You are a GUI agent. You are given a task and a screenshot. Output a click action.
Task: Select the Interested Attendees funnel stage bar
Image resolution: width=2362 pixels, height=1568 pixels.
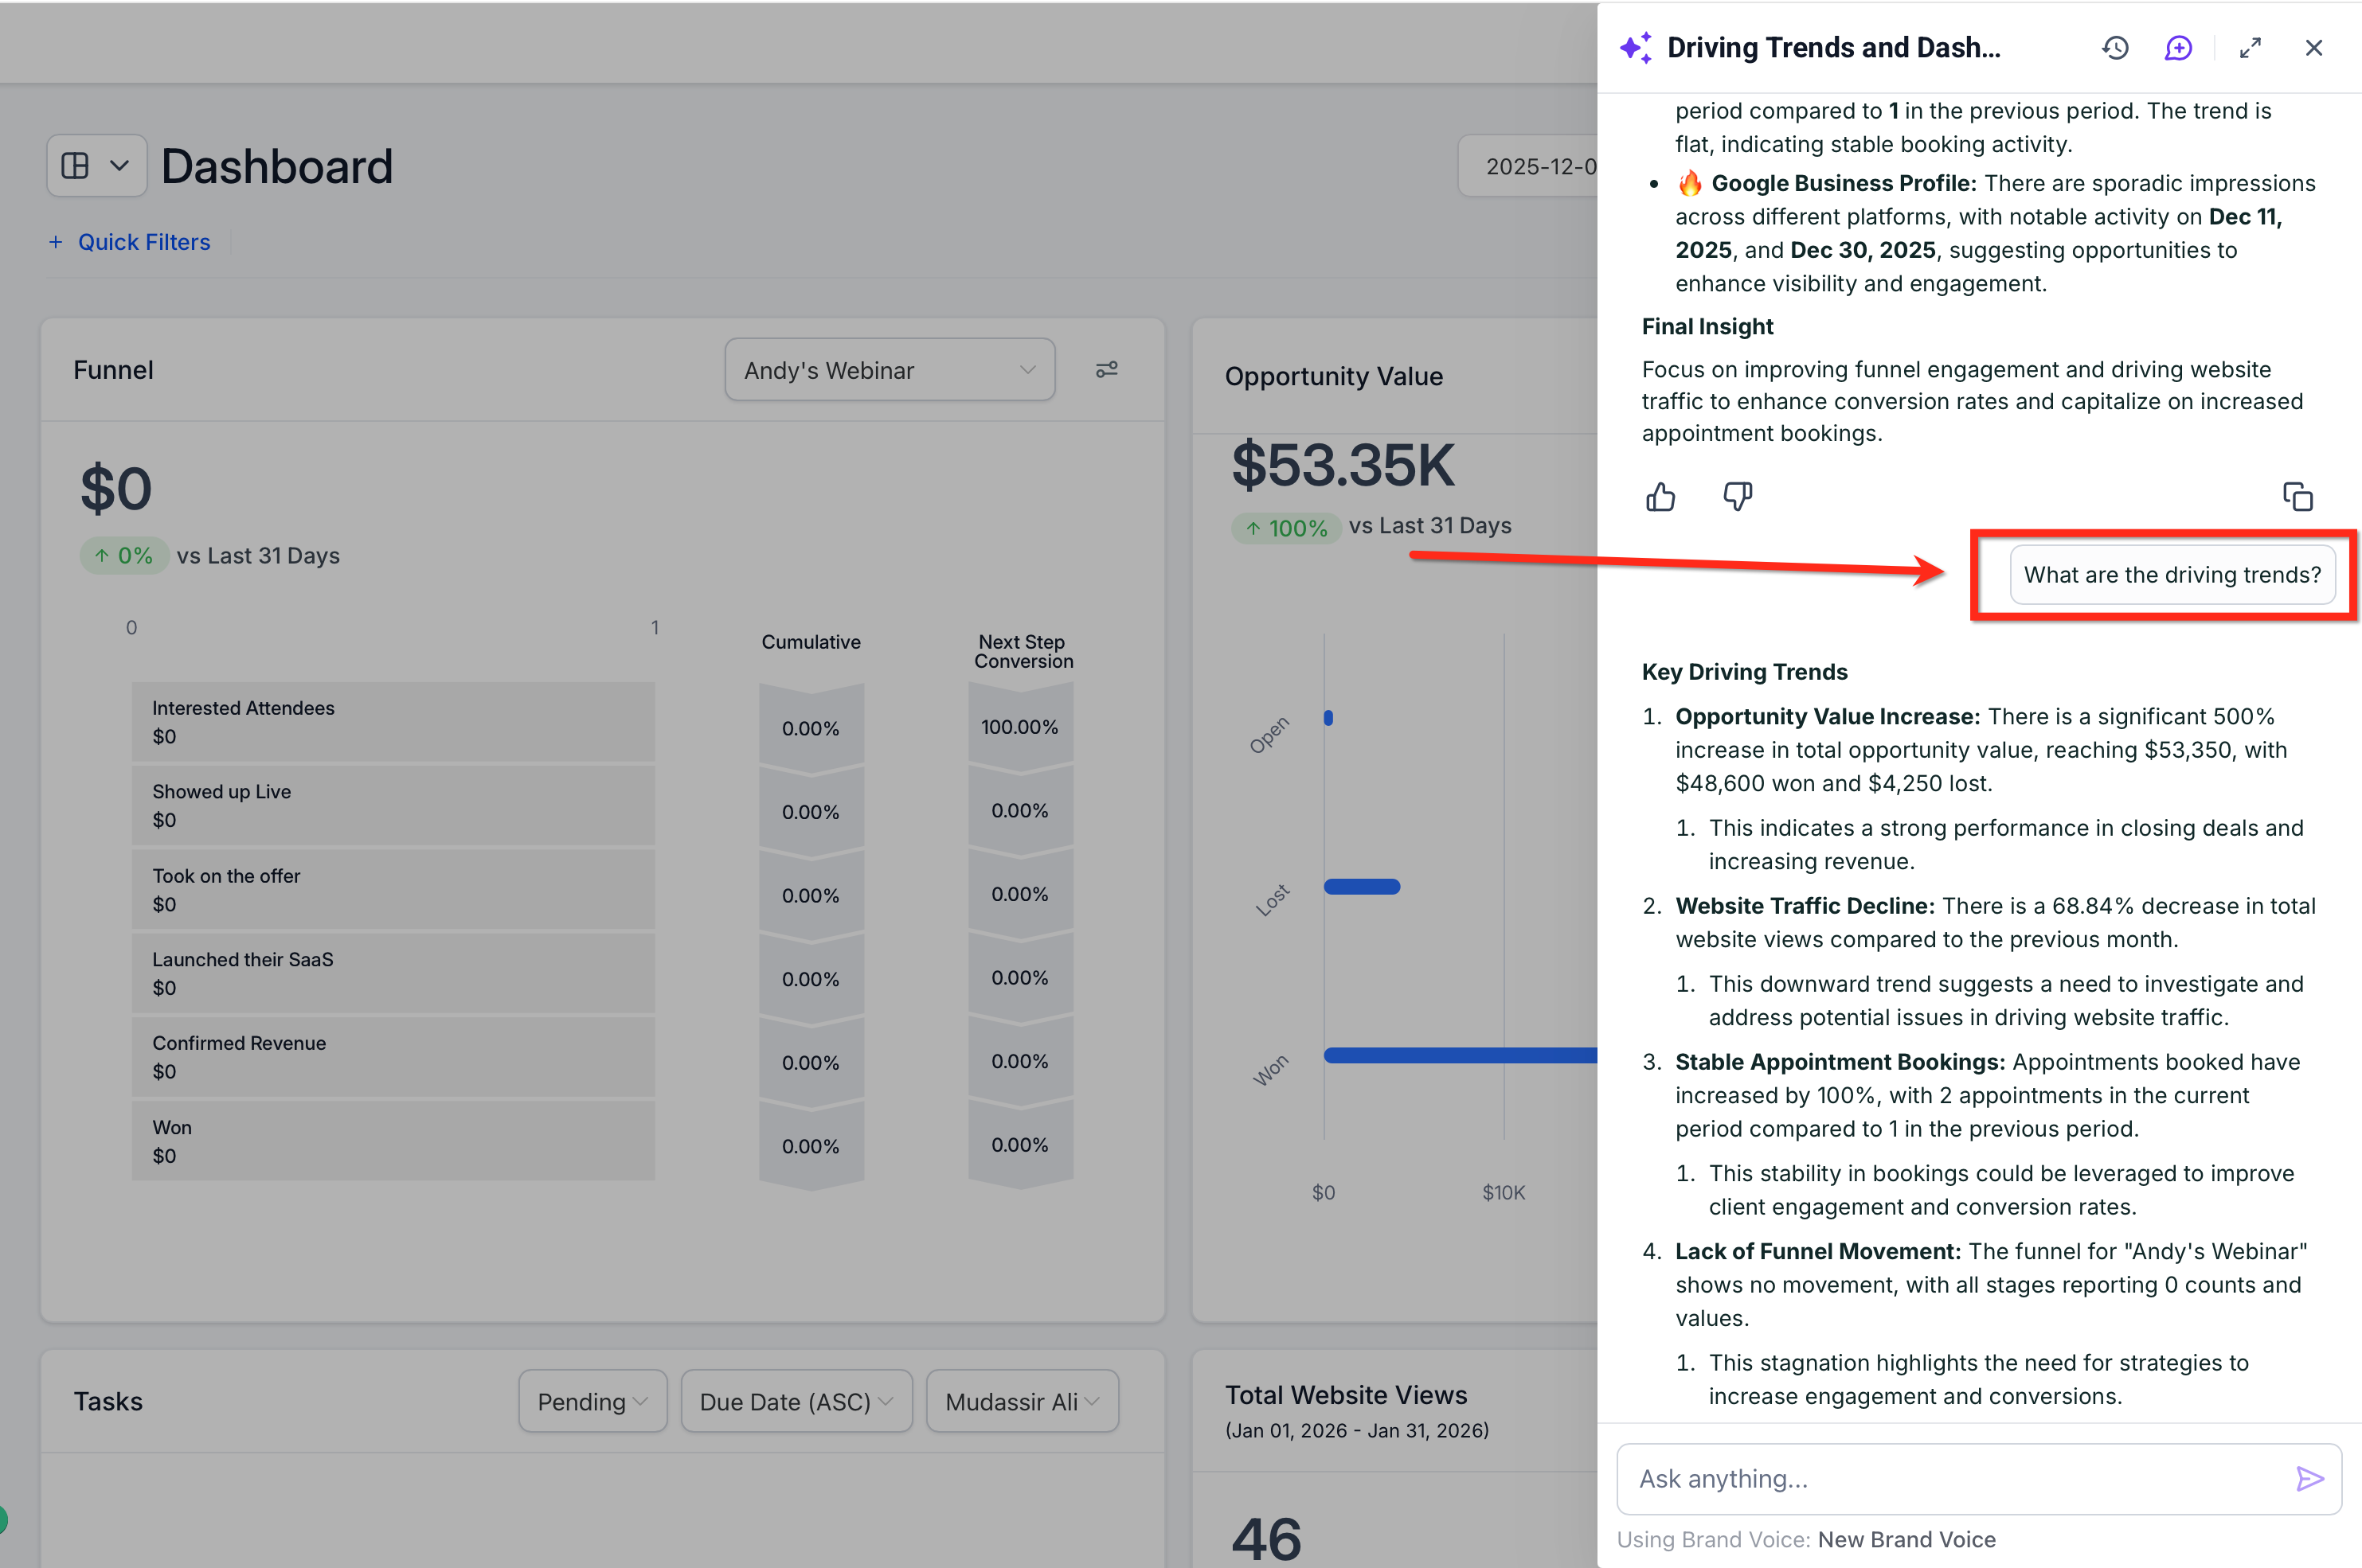[393, 722]
